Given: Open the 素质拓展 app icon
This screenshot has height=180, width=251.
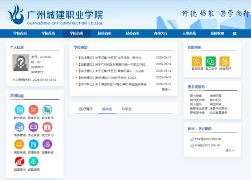Looking at the screenshot, I should [197, 61].
